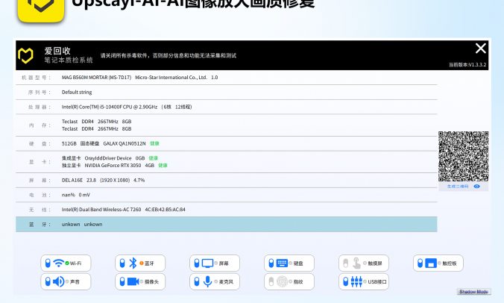Select the 蓝牙 'unkown unkown' highlighted row
The width and height of the screenshot is (504, 303).
coord(227,224)
